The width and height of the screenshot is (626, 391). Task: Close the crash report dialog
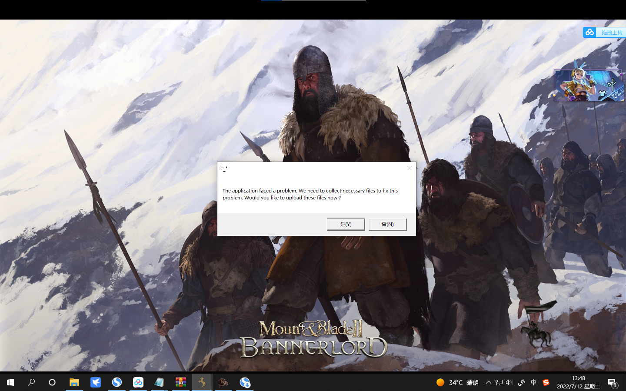pos(409,168)
